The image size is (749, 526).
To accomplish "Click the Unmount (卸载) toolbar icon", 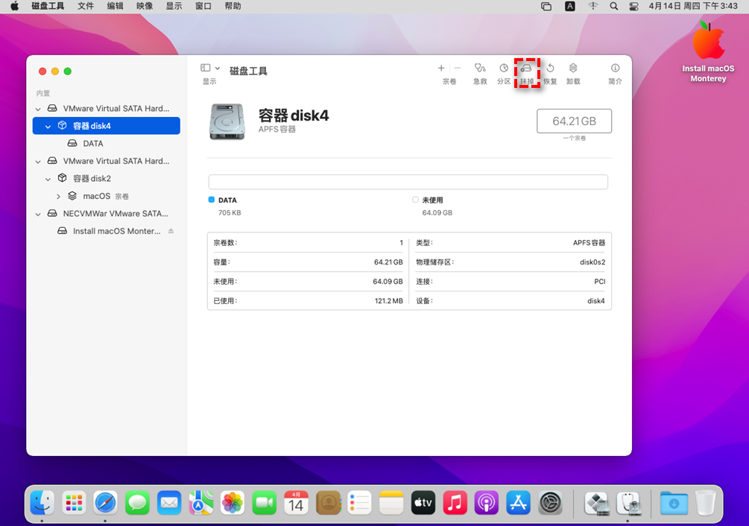I will click(x=573, y=68).
